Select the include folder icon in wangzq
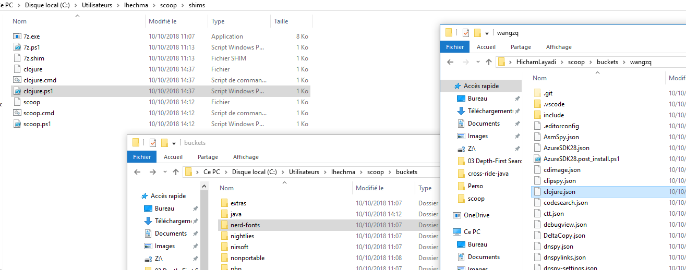This screenshot has height=270, width=686. 538,115
